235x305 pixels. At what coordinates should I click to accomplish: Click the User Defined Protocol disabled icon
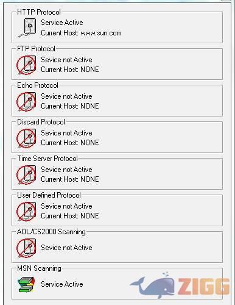point(26,211)
